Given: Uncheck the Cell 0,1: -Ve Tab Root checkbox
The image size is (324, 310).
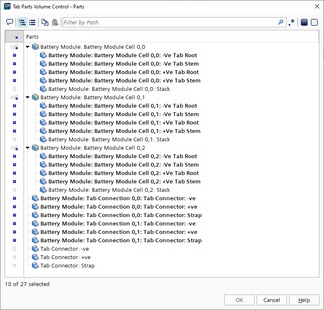Looking at the screenshot, I should pyautogui.click(x=14, y=106).
